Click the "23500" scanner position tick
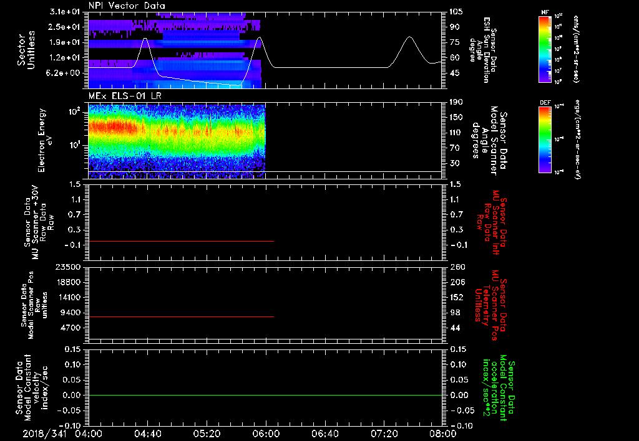Viewport: 639px width, 441px height. tap(67, 267)
